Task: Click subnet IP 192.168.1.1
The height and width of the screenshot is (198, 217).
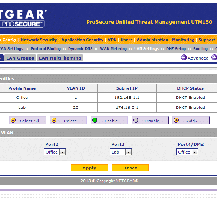Action: coord(127,97)
